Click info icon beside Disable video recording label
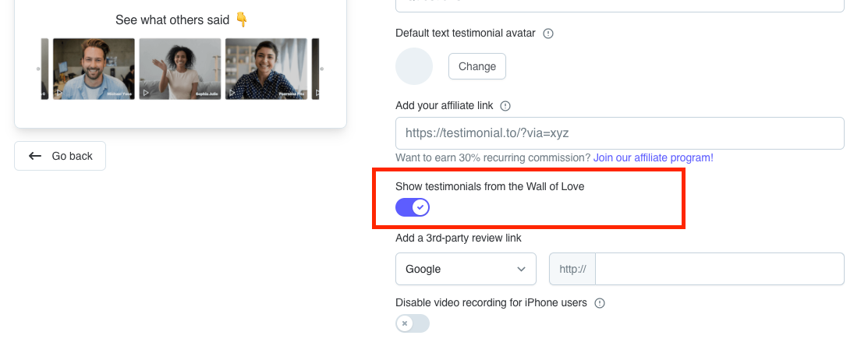Viewport: 868px width, 346px height. (x=600, y=303)
